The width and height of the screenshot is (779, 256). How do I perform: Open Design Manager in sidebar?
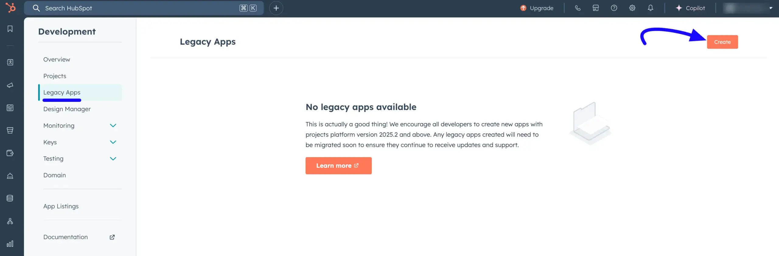(x=67, y=109)
